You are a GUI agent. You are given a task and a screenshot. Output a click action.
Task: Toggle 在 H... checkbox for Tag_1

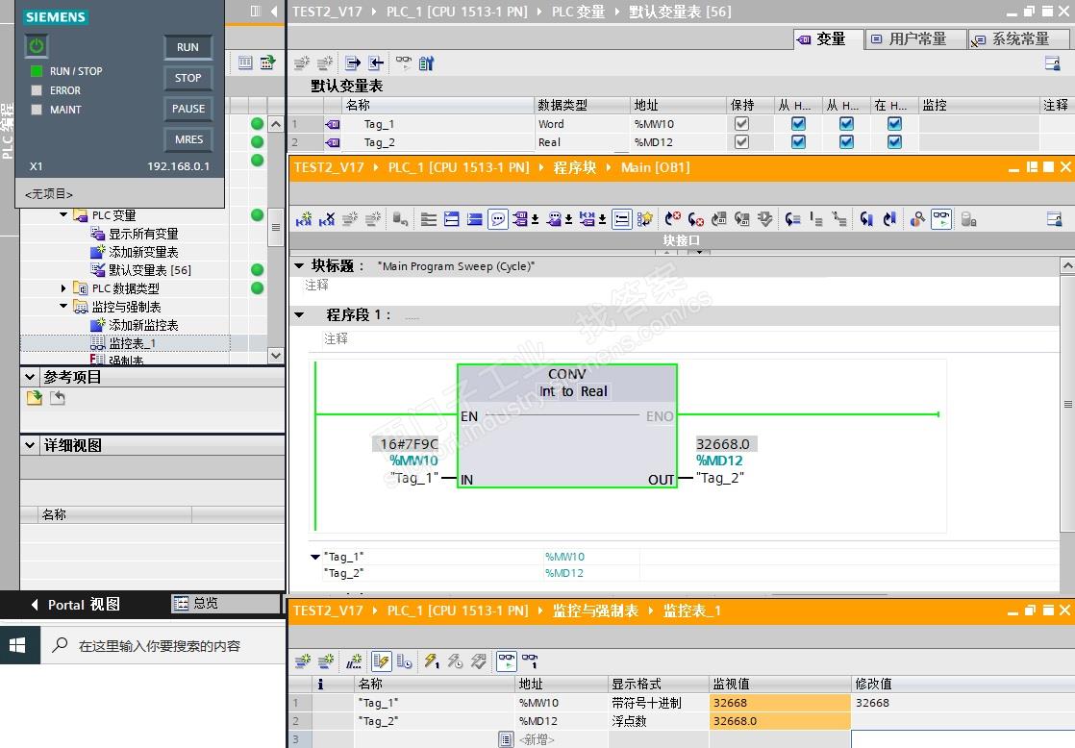click(894, 124)
